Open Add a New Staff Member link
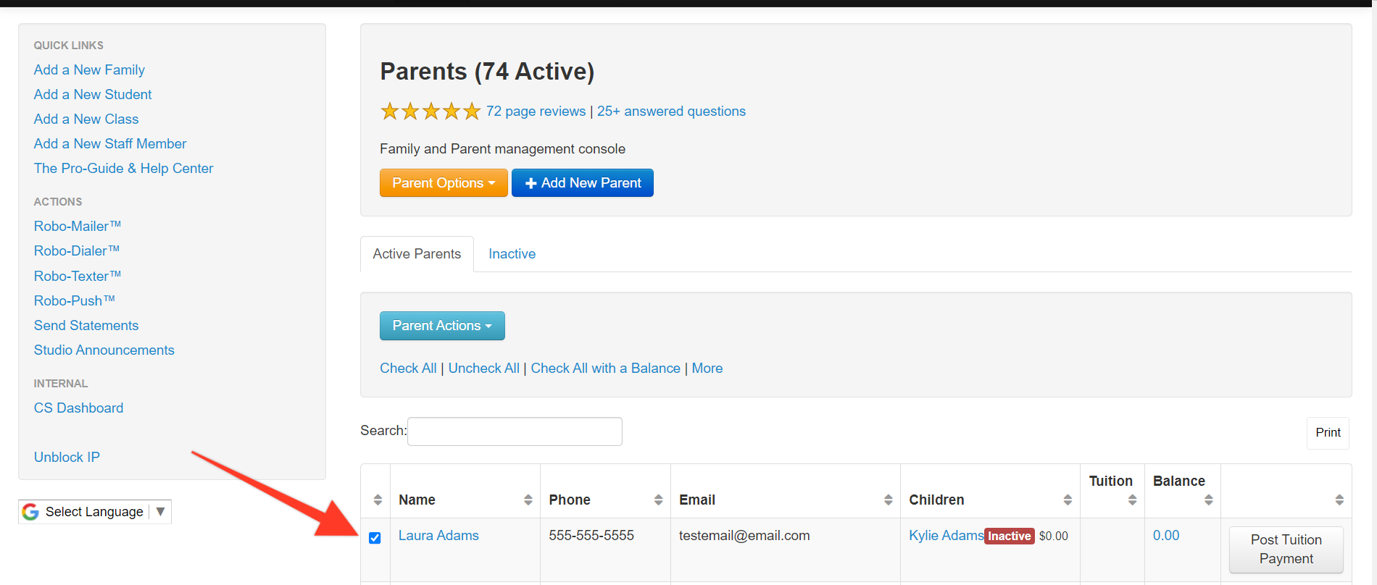Screen dimensions: 1377x585 (110, 144)
